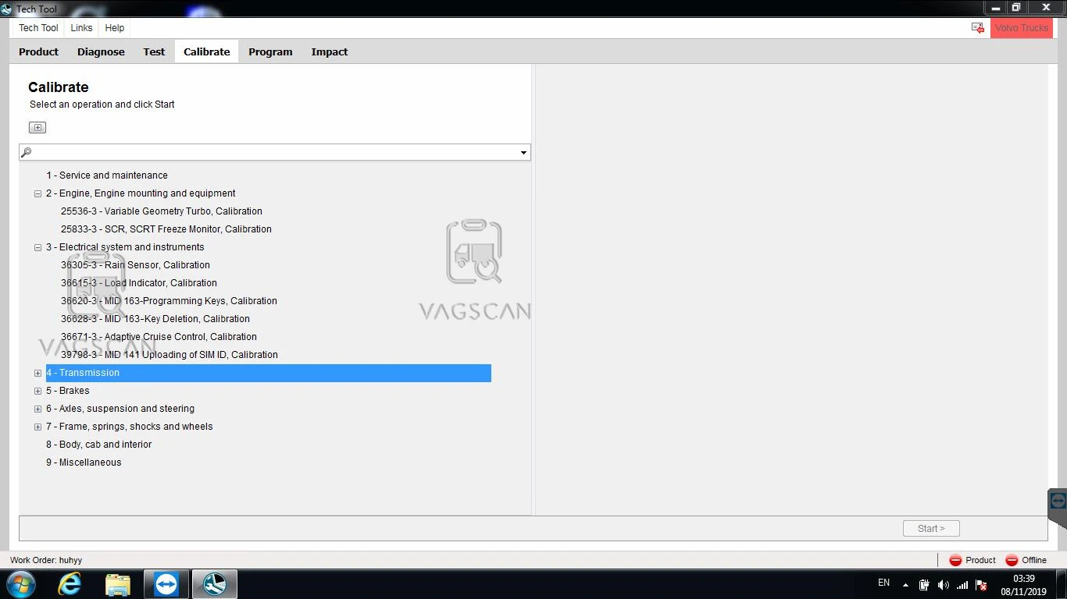This screenshot has width=1067, height=599.
Task: Click the volume icon in the system tray
Action: click(943, 585)
